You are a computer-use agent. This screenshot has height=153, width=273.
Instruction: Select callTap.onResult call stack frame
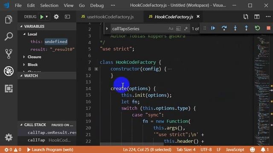pyautogui.click(x=47, y=133)
